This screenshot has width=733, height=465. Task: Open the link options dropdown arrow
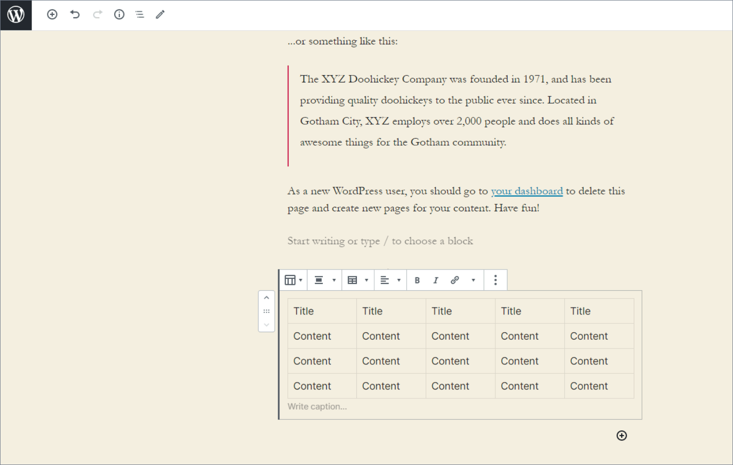(x=473, y=279)
